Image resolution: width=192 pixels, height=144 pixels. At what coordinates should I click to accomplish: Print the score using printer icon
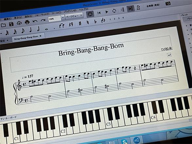27,22
